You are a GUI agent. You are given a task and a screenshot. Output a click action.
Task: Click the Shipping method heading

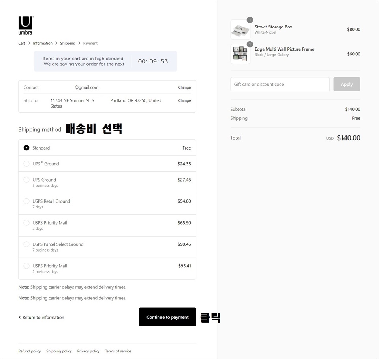click(39, 130)
